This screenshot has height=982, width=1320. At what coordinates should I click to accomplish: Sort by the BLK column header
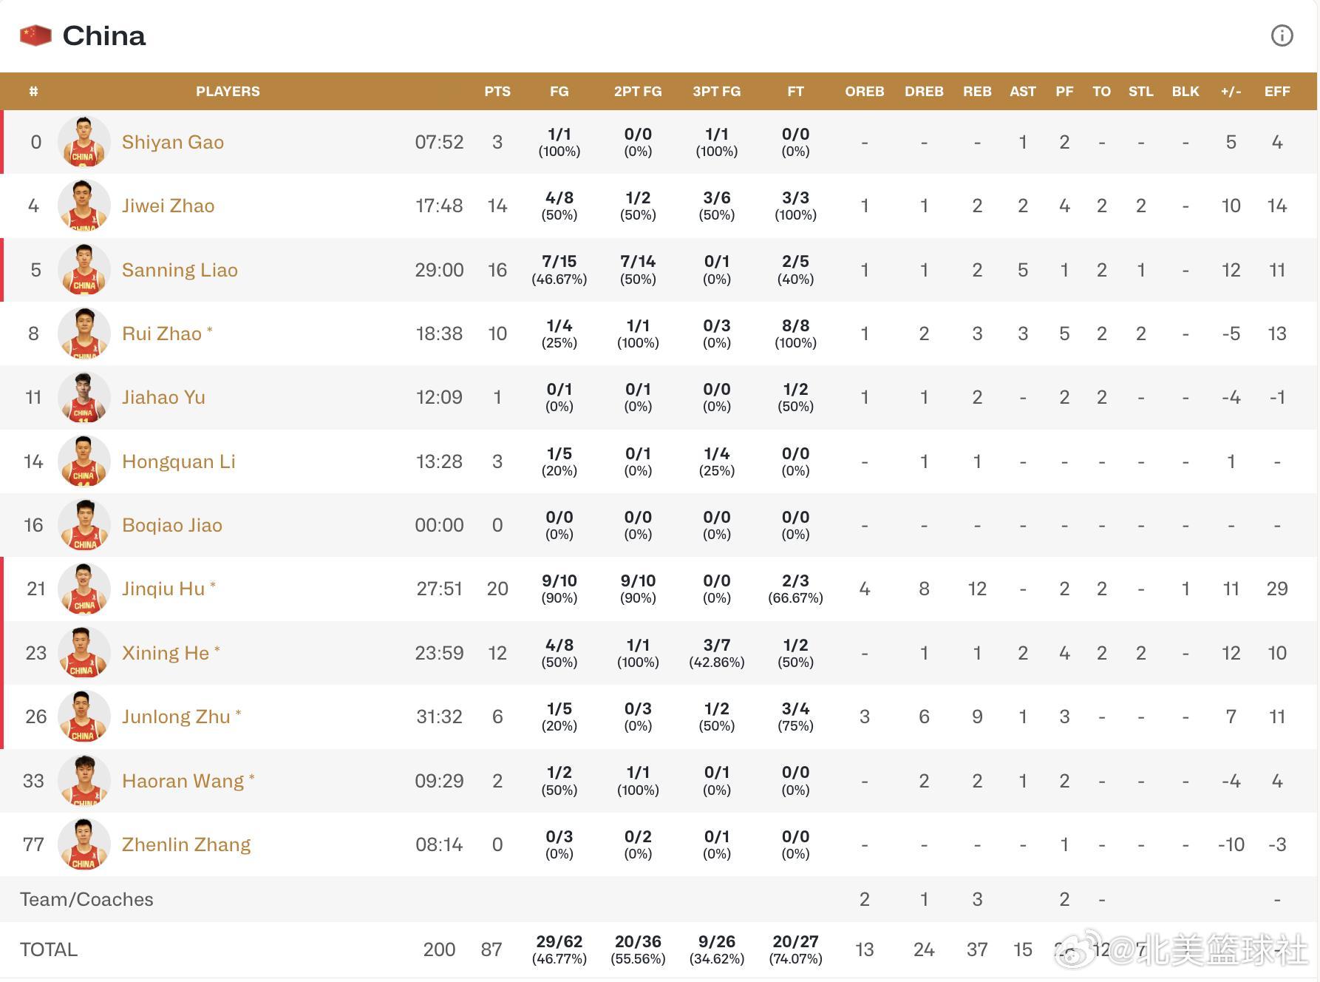(x=1185, y=92)
